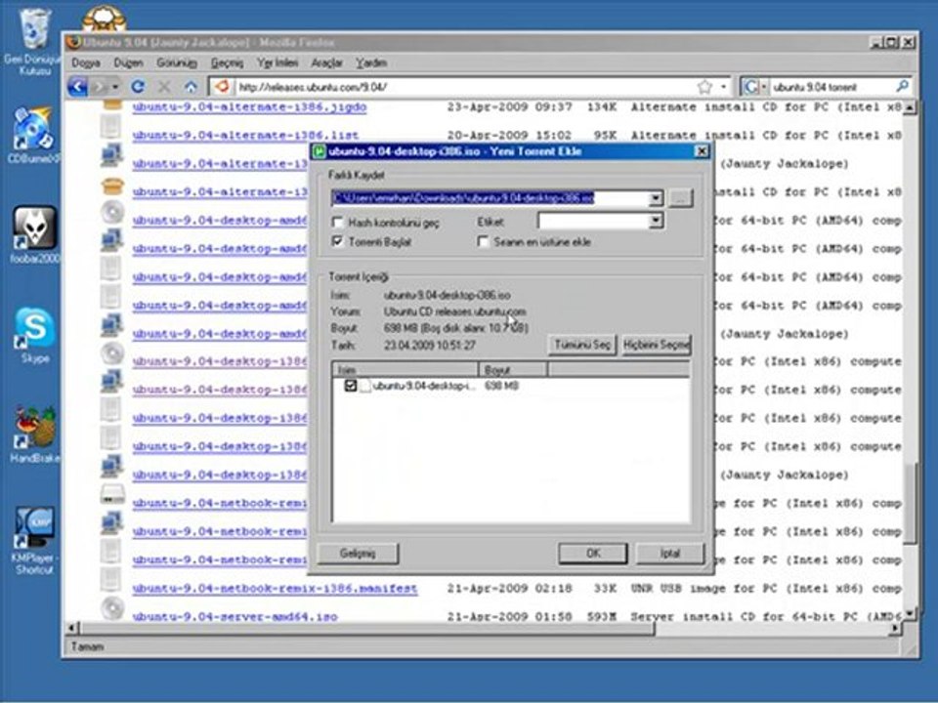This screenshot has height=703, width=938.
Task: Expand the save path dropdown arrow
Action: [x=656, y=198]
